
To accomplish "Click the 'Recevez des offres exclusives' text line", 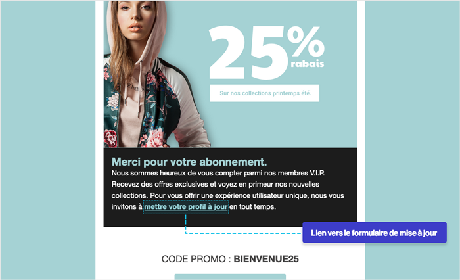I will tap(216, 184).
